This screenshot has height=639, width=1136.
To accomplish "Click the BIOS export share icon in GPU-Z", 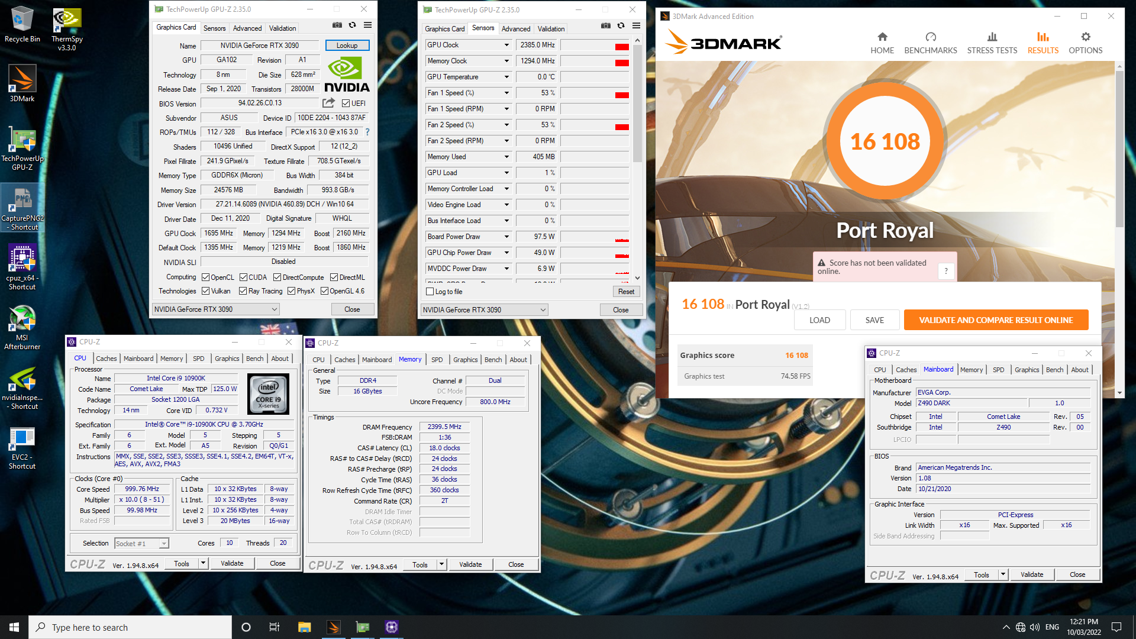I will [x=328, y=103].
